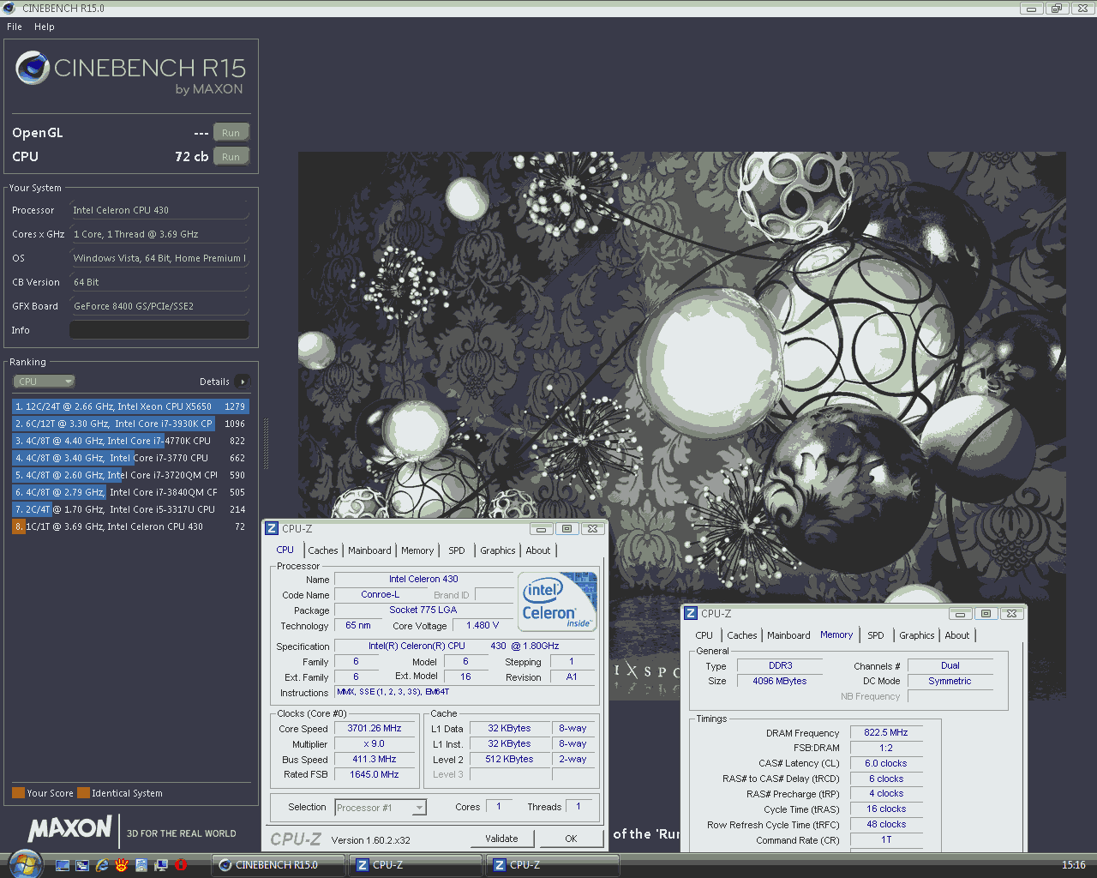Open Mainboard tab in CPU-Z CPU window
This screenshot has width=1097, height=878.
click(x=369, y=550)
